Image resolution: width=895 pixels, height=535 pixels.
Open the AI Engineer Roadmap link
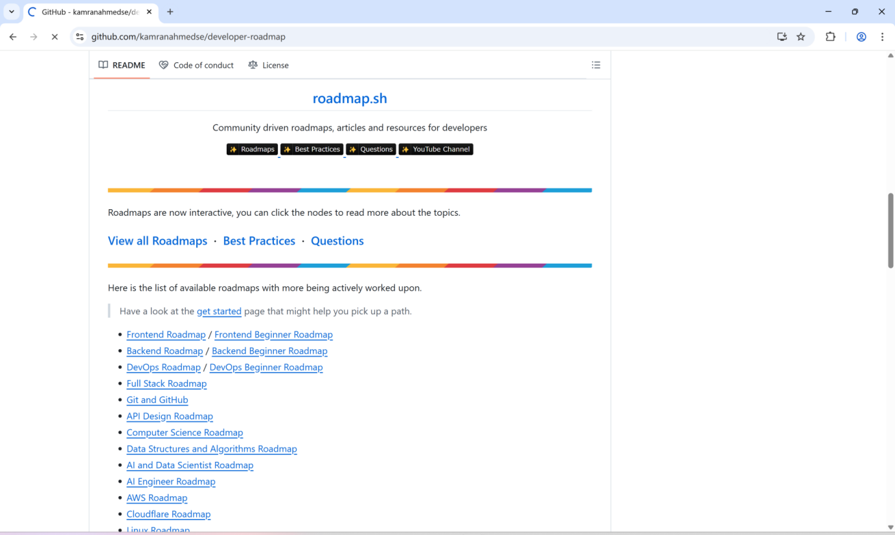171,482
